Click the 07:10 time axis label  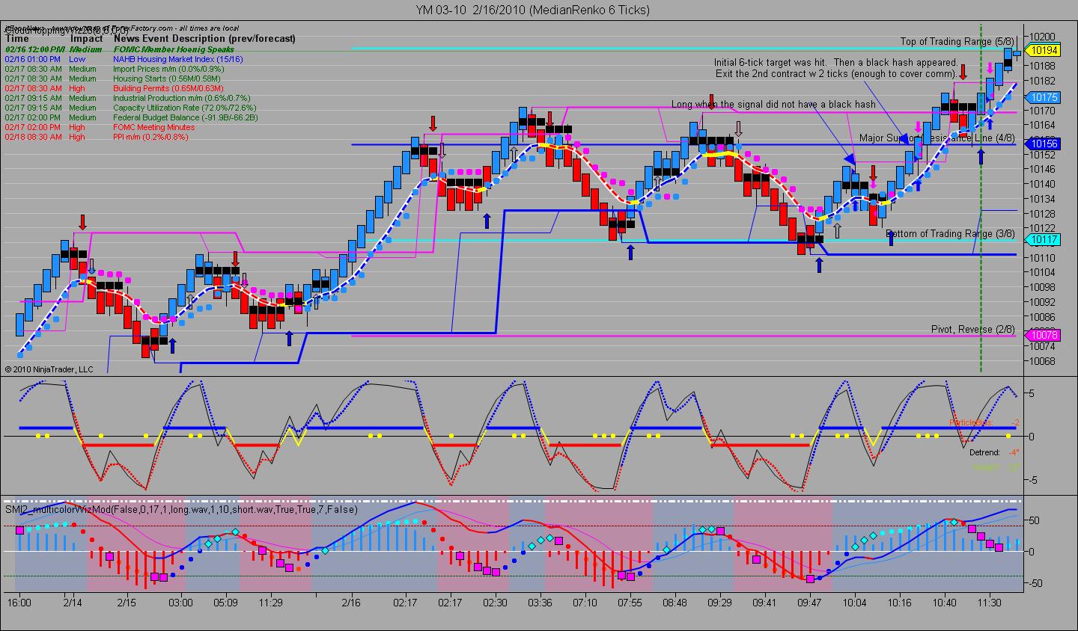585,603
